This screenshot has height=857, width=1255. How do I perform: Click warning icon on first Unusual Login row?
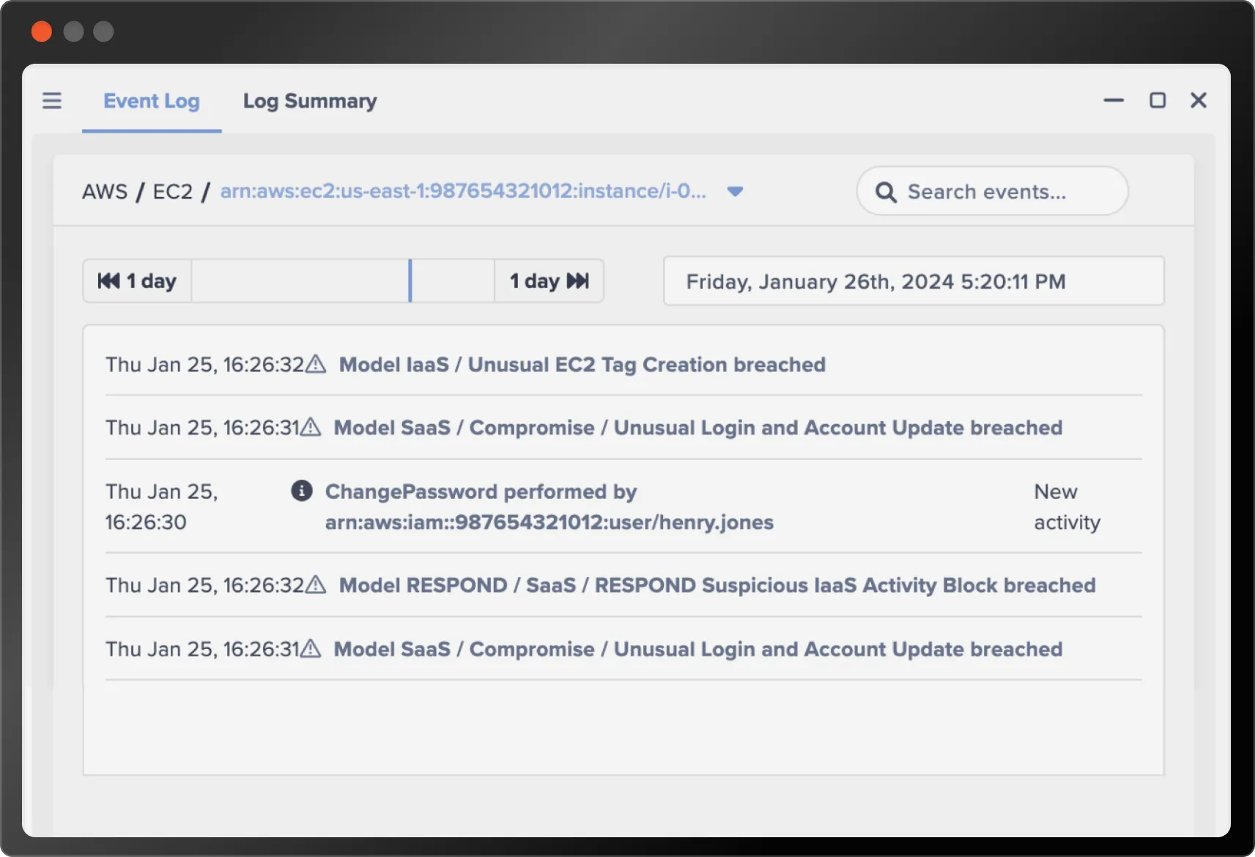(311, 427)
